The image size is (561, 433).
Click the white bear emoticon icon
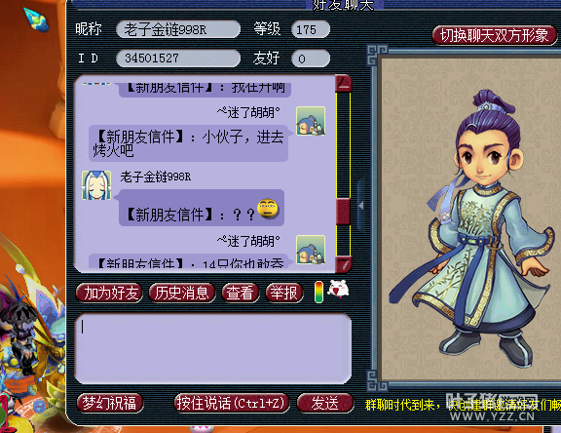(338, 289)
